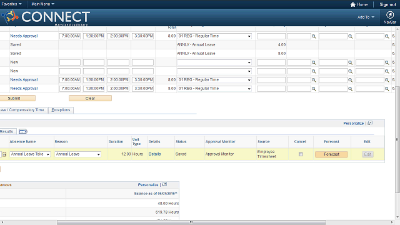
Task: Click second lookup magnifier in row above Saved 4.00
Action: [x=350, y=36]
